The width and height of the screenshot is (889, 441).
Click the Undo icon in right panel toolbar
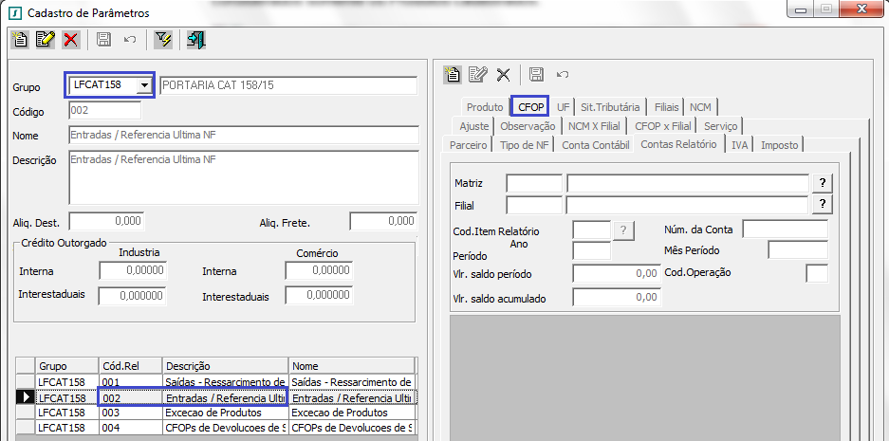[x=563, y=74]
